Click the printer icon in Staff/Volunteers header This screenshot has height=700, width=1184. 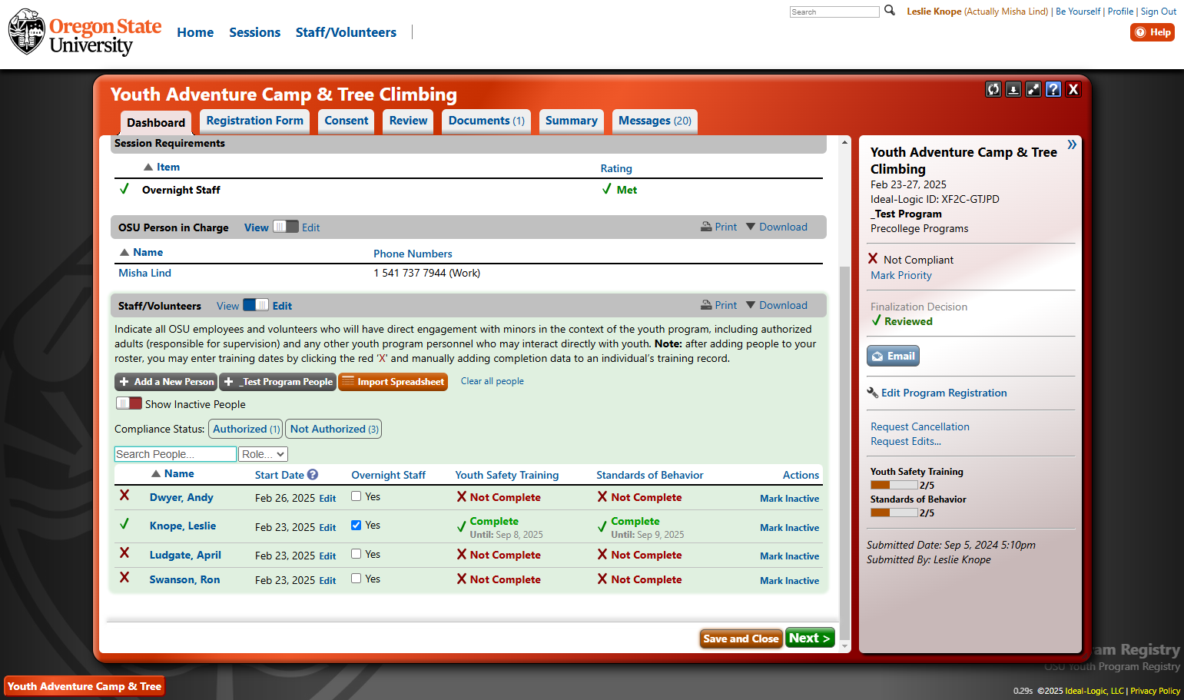coord(706,305)
